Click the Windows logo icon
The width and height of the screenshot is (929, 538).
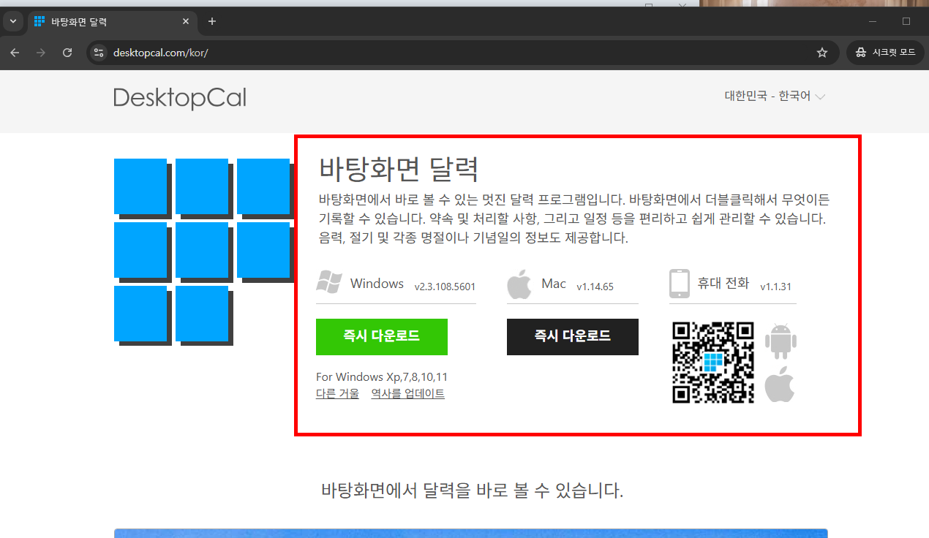[x=329, y=282]
